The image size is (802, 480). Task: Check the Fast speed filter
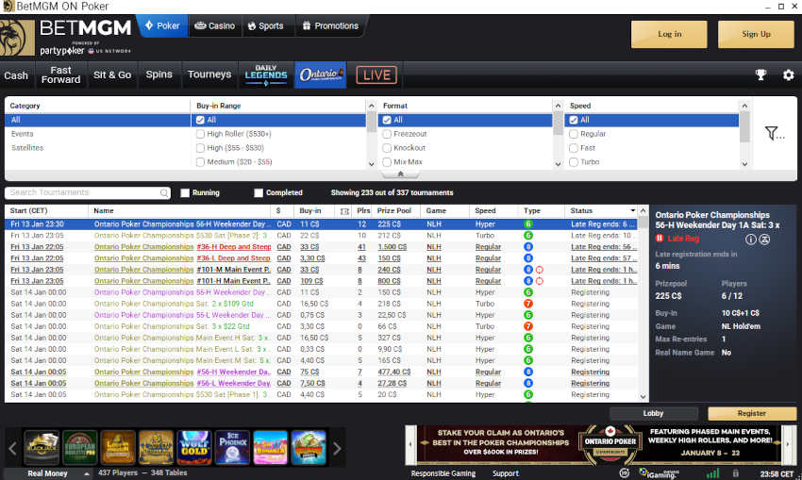tap(574, 148)
